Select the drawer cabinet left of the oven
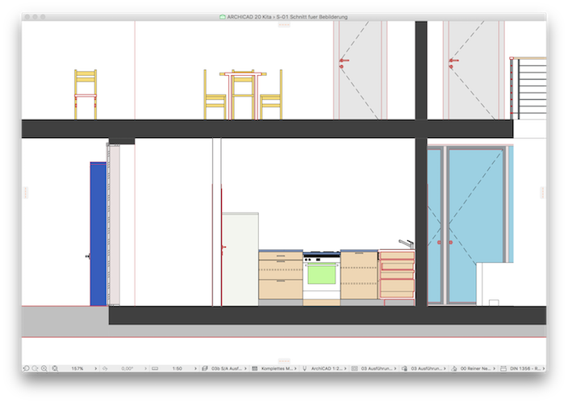568x403 pixels. (x=281, y=276)
